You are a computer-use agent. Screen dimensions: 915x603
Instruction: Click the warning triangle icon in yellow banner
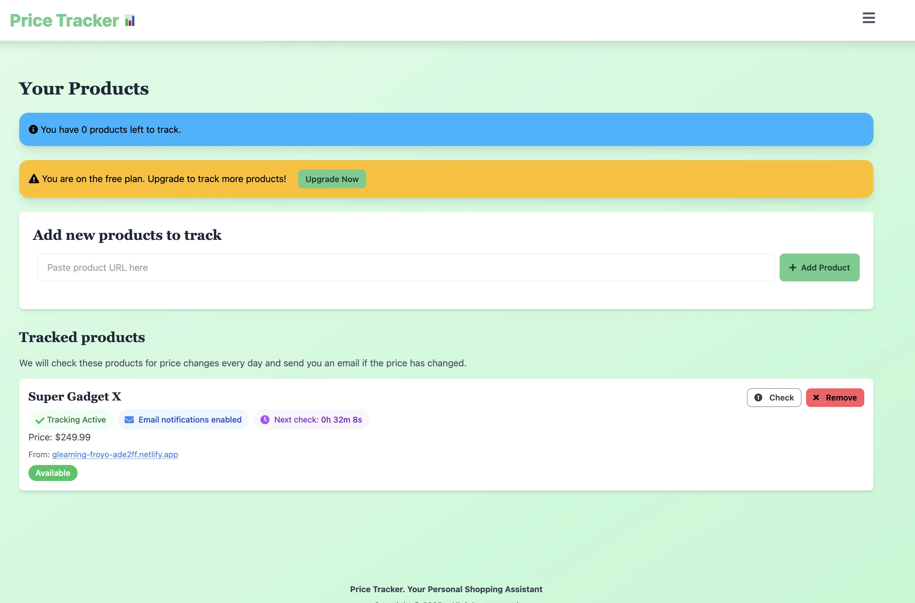pyautogui.click(x=34, y=179)
